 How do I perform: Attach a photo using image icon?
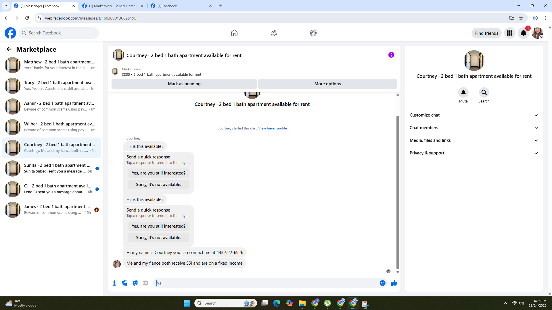[125, 283]
